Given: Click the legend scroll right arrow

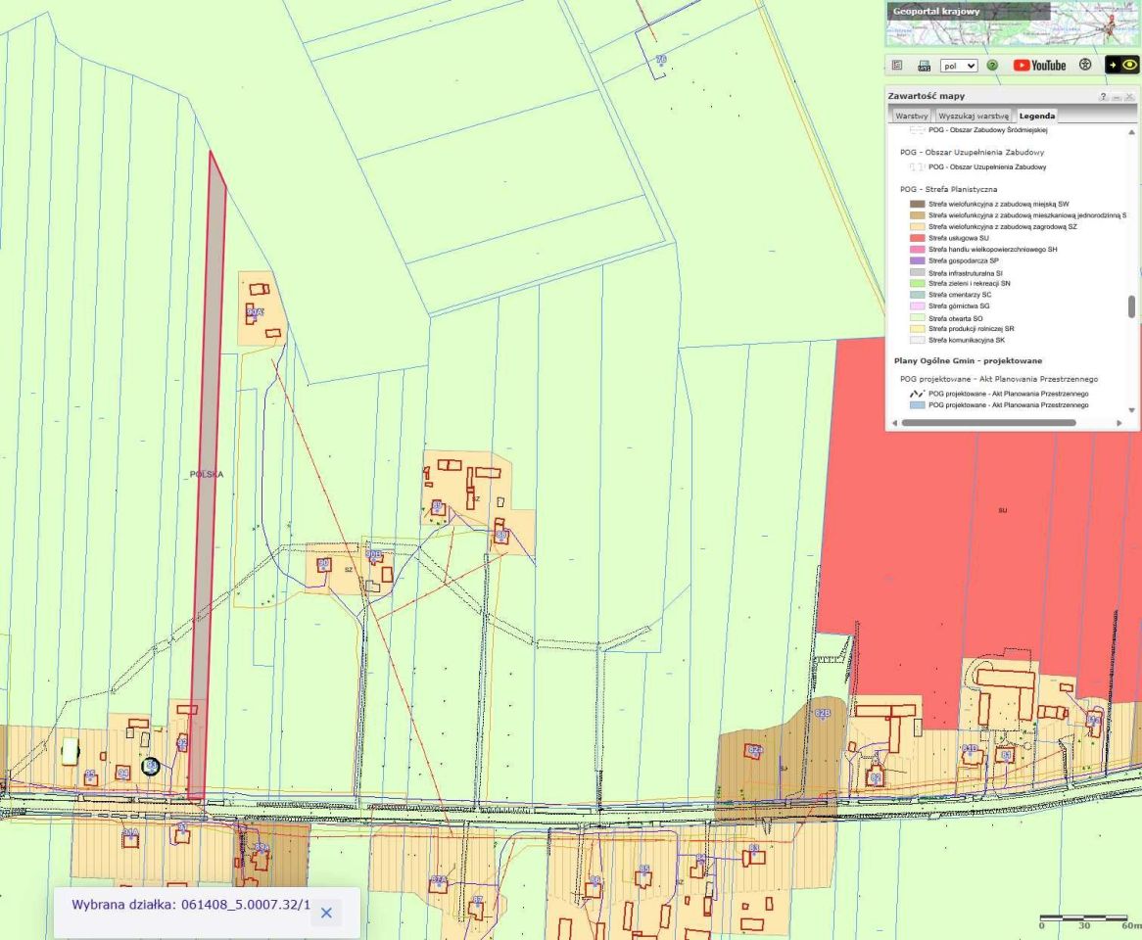Looking at the screenshot, I should click(1119, 422).
